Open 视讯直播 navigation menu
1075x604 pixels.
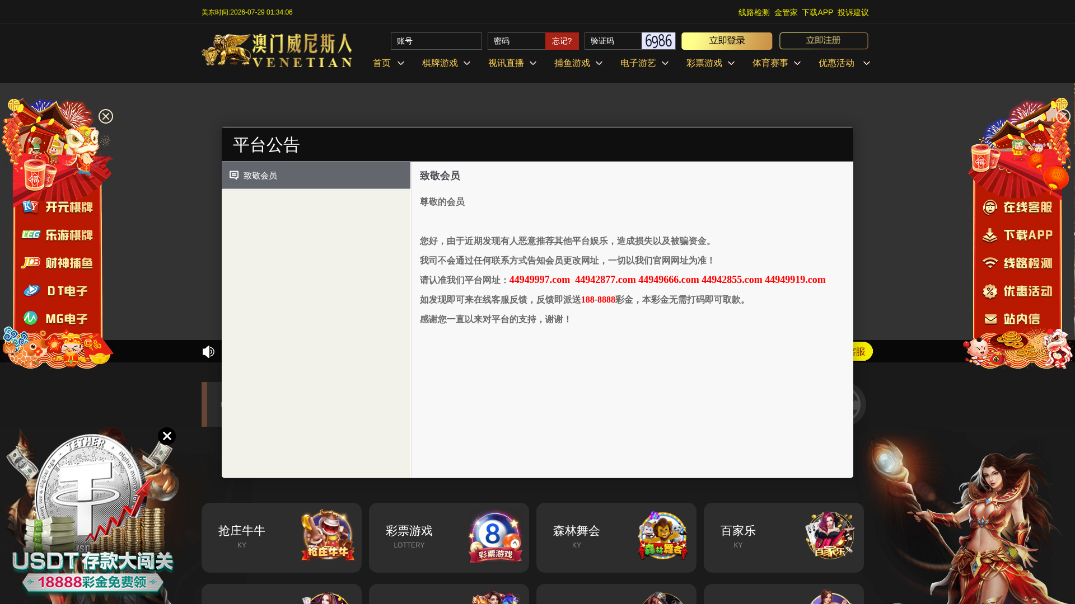506,63
